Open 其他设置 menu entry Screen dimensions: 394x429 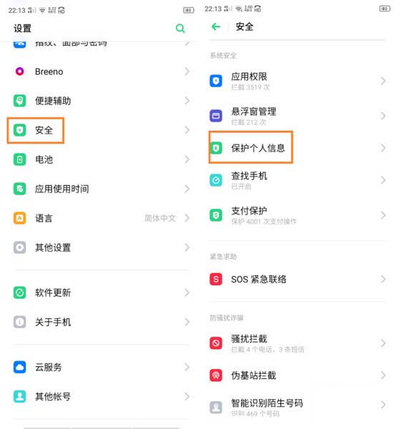(102, 247)
